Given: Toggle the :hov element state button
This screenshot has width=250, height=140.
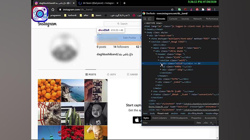Looking at the screenshot, I should [198, 123].
